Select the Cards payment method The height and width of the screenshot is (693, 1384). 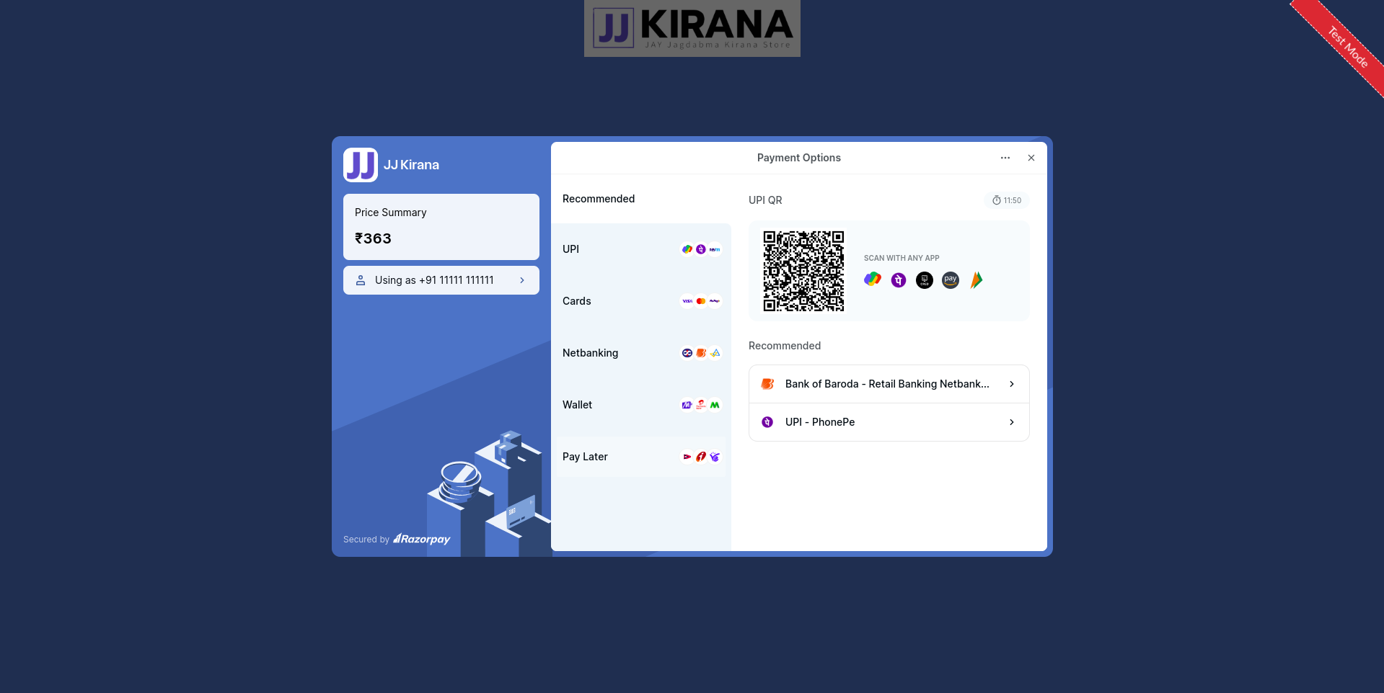pyautogui.click(x=640, y=301)
